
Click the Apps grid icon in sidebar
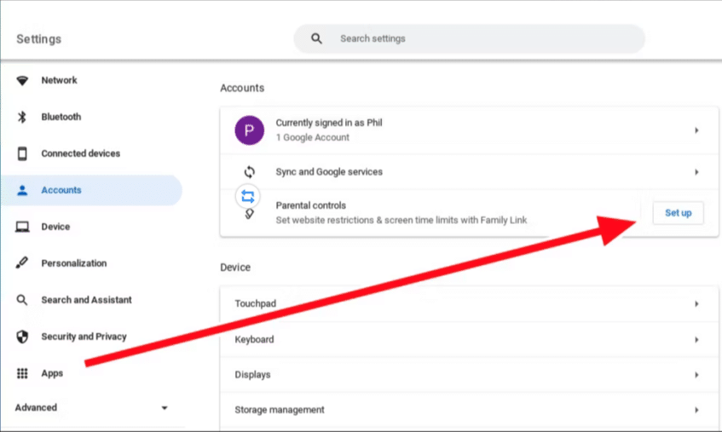[x=22, y=374]
